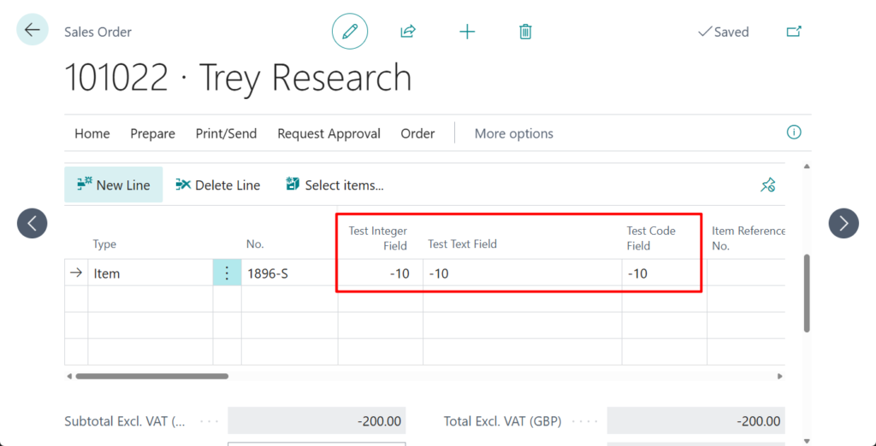This screenshot has width=876, height=446.
Task: Open the three-dot row menu for Item line
Action: coord(227,273)
